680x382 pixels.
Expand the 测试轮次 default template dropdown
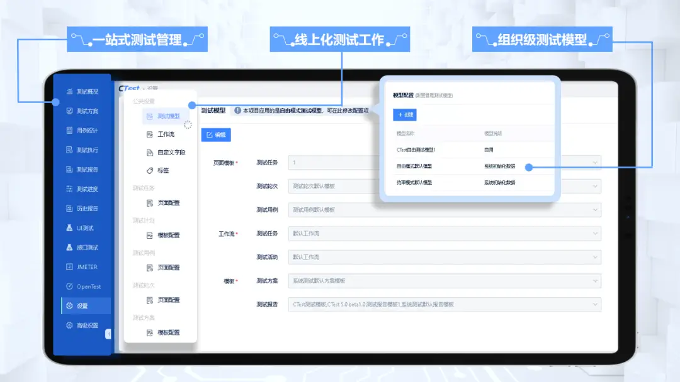pyautogui.click(x=596, y=186)
